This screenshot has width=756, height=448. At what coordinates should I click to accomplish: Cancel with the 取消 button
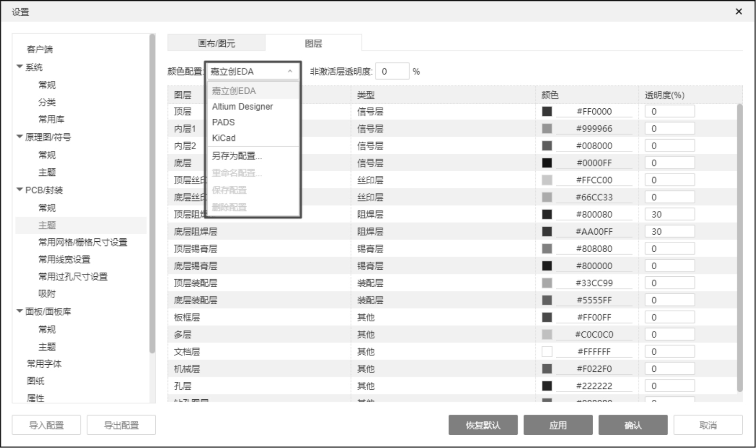708,425
